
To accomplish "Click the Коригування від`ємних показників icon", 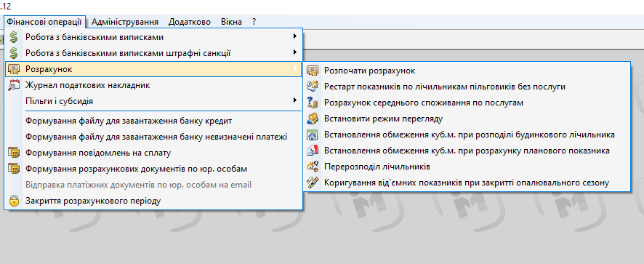I will 313,183.
